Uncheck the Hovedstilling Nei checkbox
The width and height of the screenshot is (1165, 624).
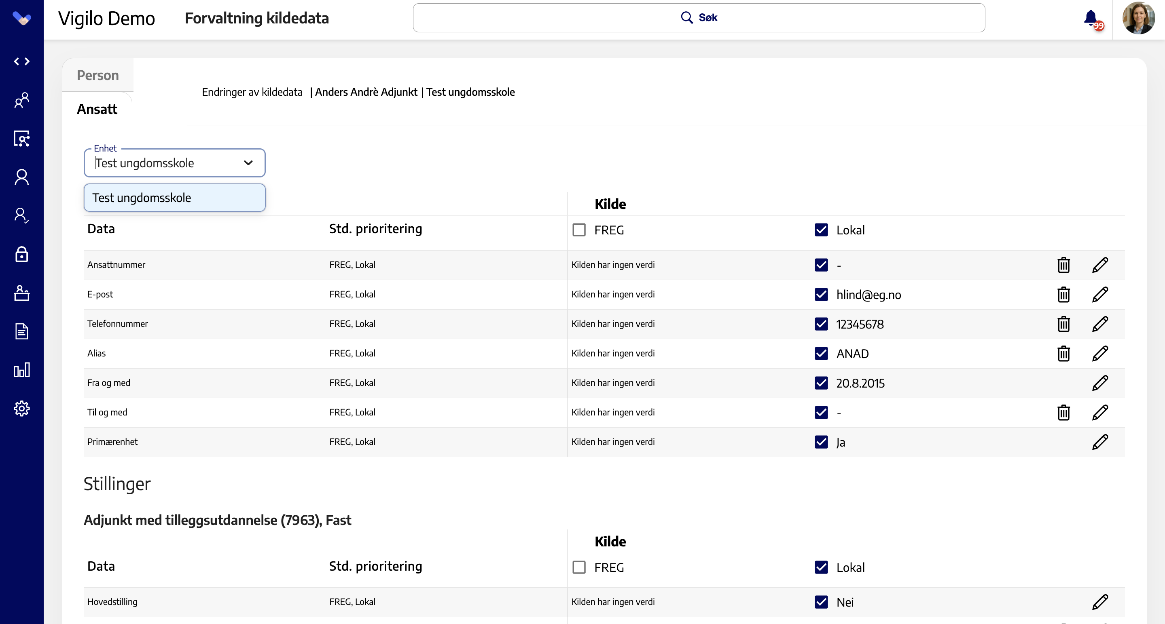[x=821, y=602]
